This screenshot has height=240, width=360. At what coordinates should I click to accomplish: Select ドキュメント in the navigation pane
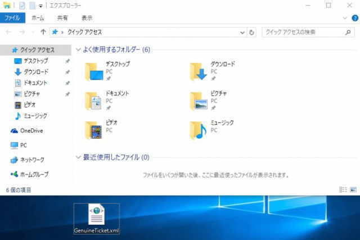point(35,83)
